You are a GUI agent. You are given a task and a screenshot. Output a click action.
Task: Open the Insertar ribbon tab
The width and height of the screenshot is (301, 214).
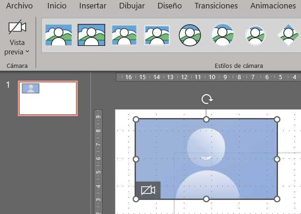point(93,6)
